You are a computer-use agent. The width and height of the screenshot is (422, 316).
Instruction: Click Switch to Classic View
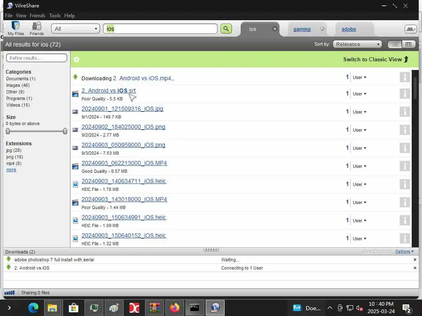[x=376, y=59]
